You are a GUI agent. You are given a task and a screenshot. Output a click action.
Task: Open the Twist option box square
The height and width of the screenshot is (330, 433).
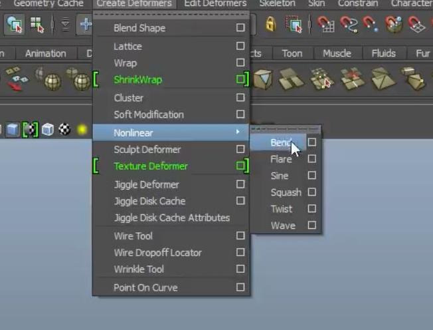[x=311, y=209]
